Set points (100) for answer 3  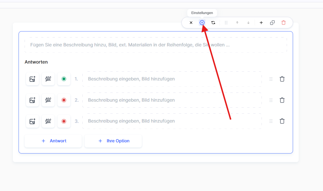(48, 121)
